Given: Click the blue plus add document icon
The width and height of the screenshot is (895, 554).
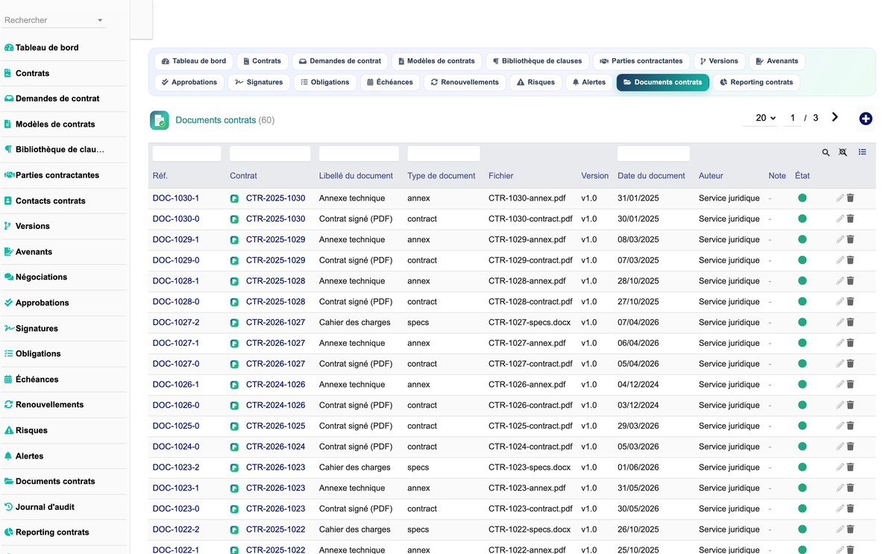Looking at the screenshot, I should point(865,119).
